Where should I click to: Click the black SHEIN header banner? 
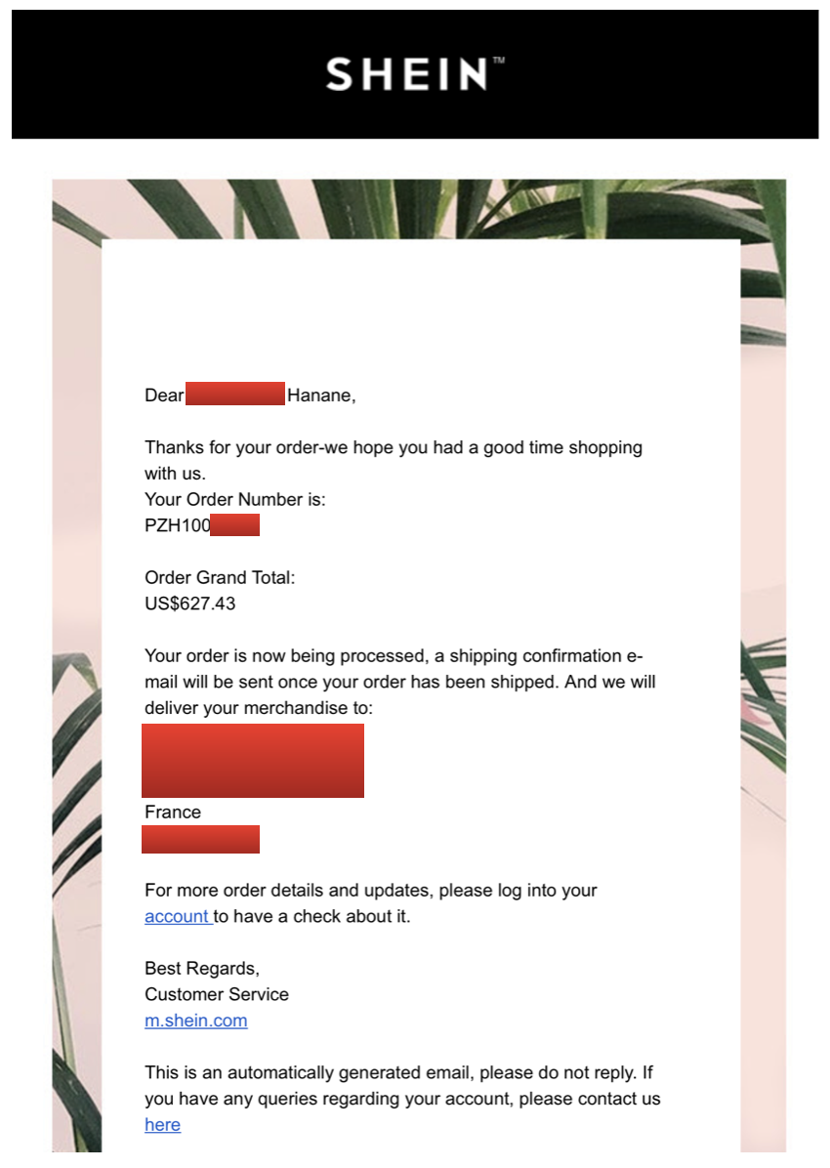(415, 74)
